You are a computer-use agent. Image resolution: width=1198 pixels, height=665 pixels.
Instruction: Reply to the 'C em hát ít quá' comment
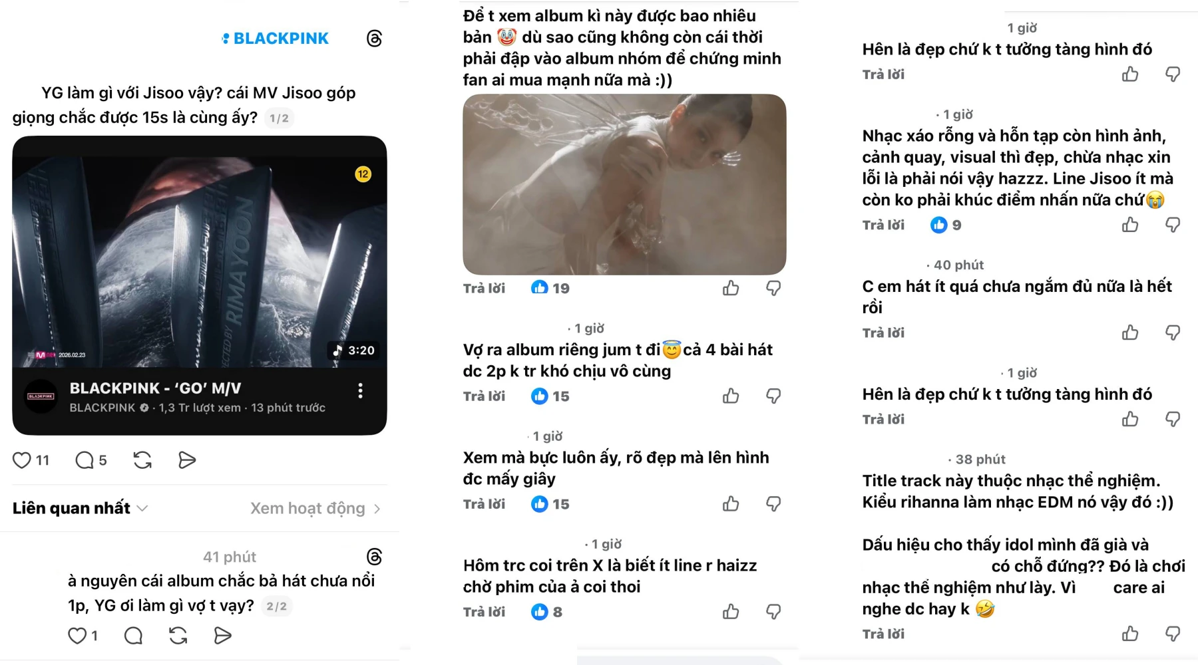[883, 333]
